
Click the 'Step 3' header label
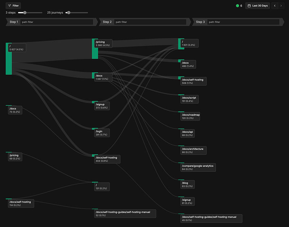(200, 22)
